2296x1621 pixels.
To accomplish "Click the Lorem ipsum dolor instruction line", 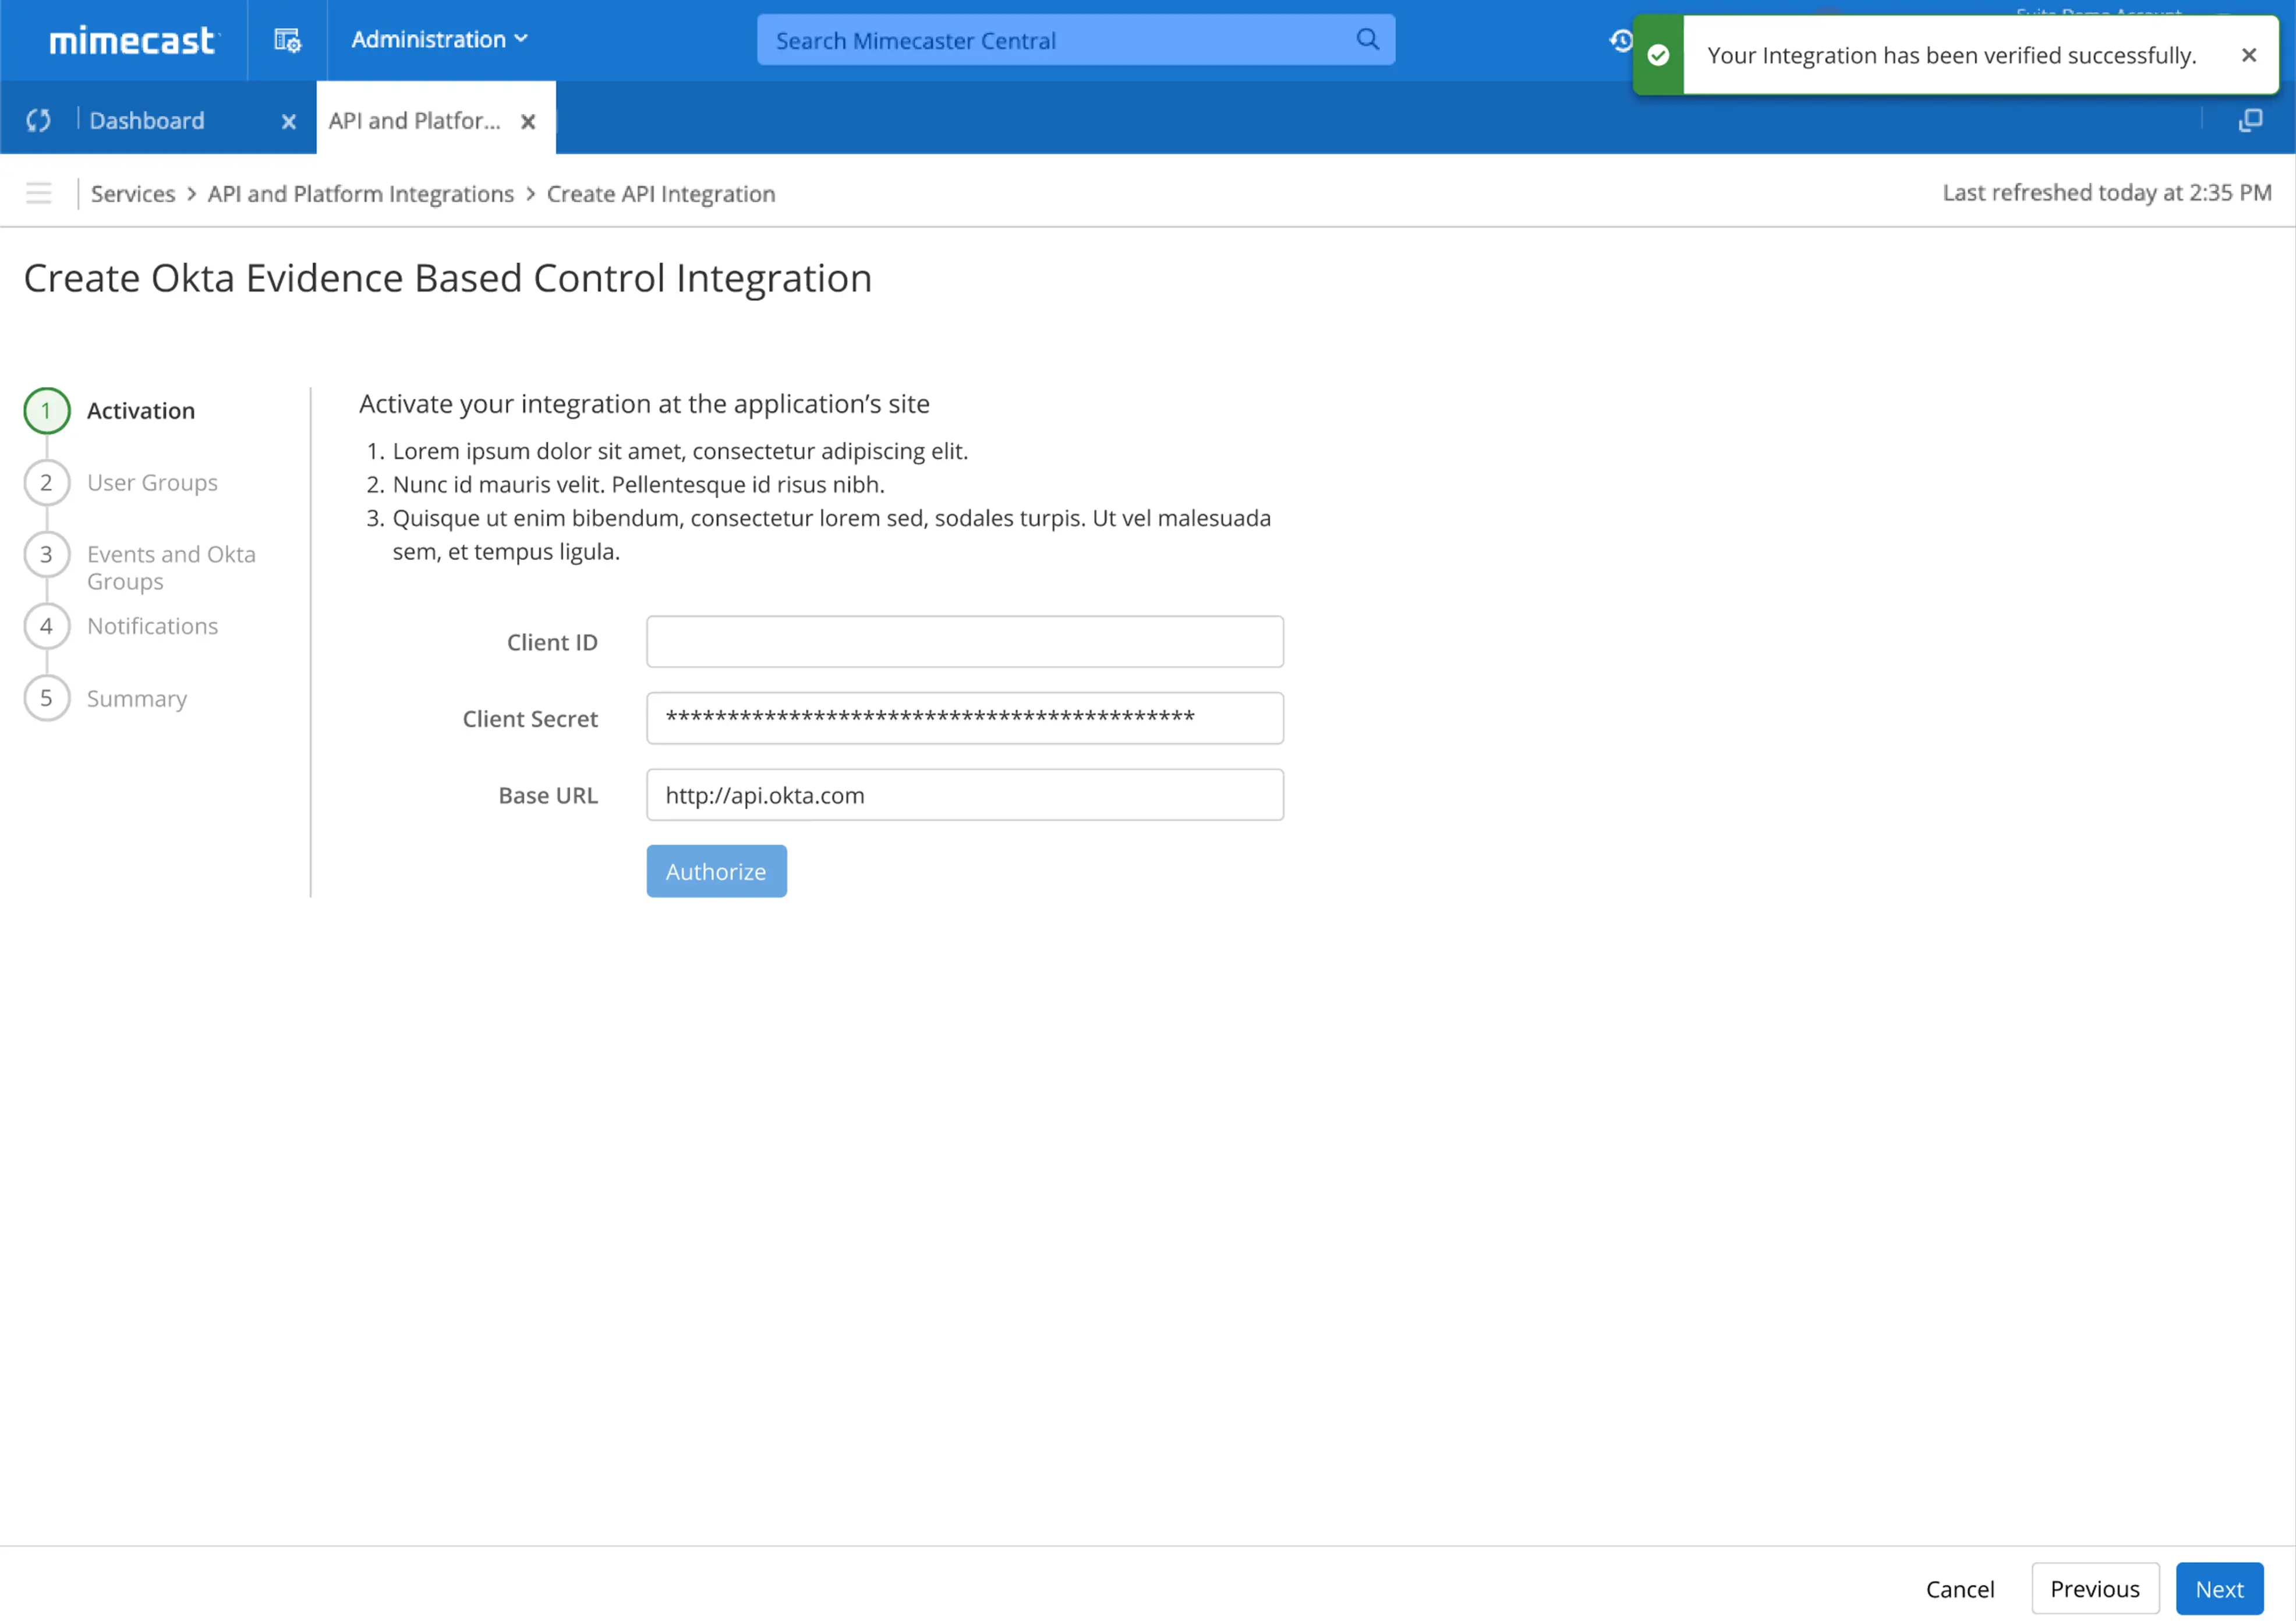I will (x=680, y=451).
